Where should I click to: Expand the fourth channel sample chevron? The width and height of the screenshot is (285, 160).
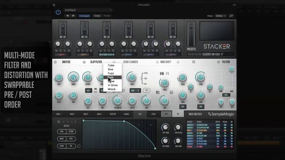[x=122, y=51]
